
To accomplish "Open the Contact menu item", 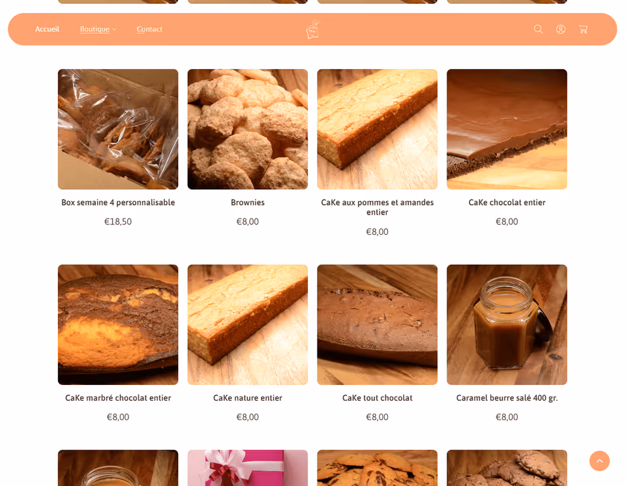I will (149, 29).
